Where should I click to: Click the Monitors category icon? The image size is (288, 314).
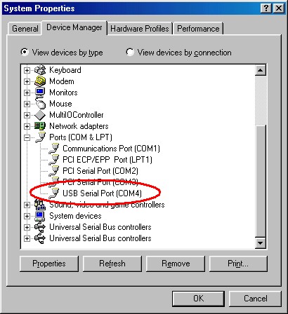click(40, 93)
